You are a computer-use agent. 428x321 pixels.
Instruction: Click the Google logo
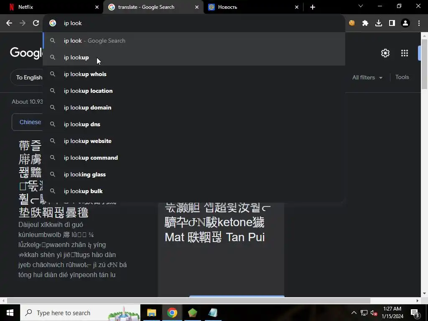[26, 52]
